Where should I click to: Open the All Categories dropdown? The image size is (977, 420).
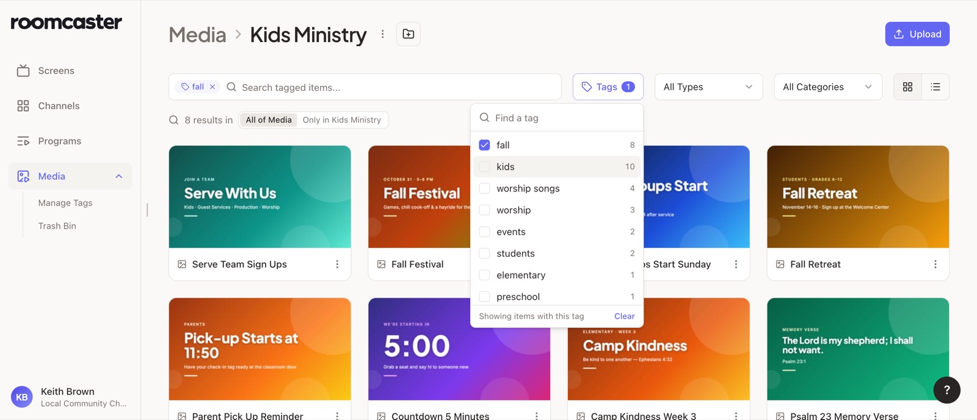pos(827,87)
